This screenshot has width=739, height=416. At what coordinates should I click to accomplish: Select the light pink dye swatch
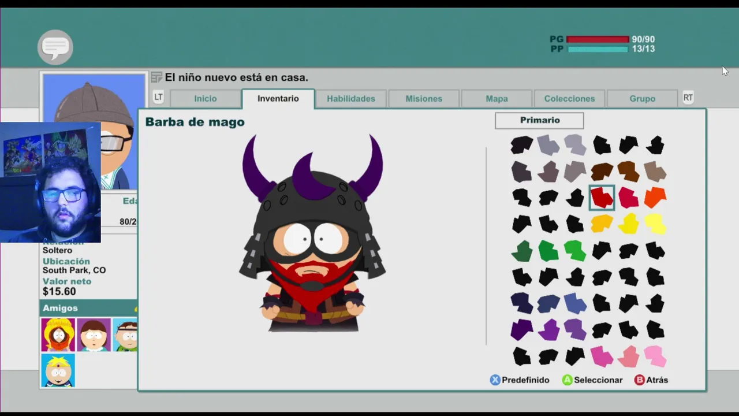655,356
